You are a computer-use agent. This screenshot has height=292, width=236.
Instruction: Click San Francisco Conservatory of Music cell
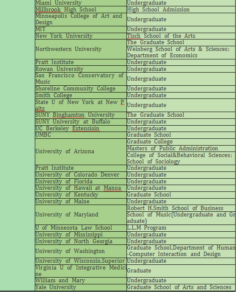coord(81,79)
